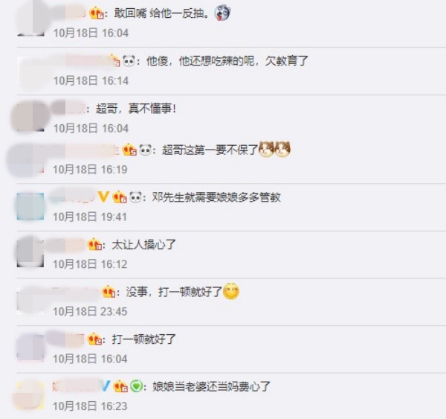Click the panda badge beside 他傻 comment

click(x=129, y=61)
